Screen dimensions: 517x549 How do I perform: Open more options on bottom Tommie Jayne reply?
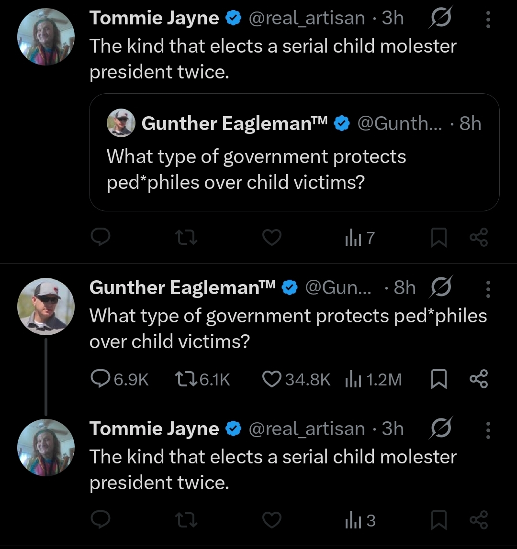click(488, 430)
